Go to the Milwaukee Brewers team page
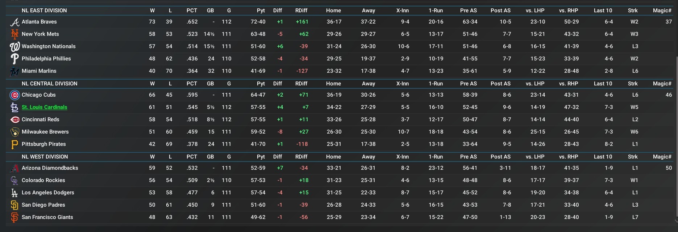This screenshot has height=232, width=678. click(x=45, y=132)
